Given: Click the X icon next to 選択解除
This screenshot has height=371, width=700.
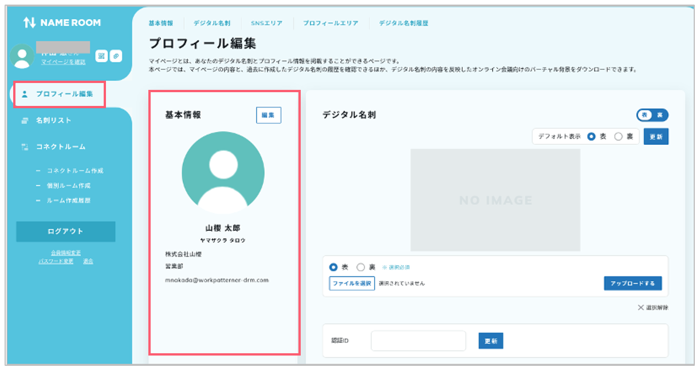Looking at the screenshot, I should (x=640, y=307).
